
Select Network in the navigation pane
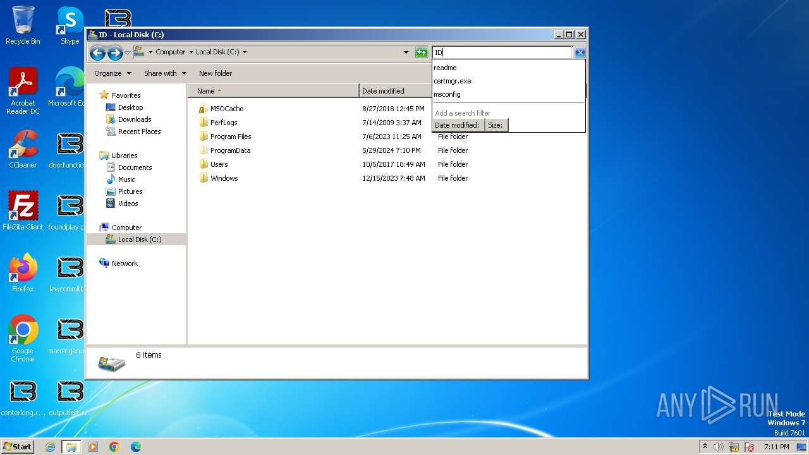pos(125,264)
